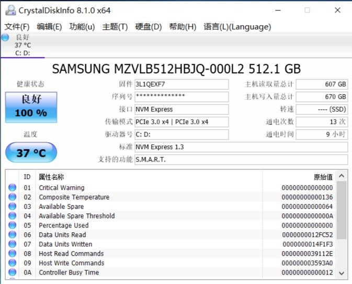Select the Controller Busy Time attribute name
This screenshot has width=352, height=284.
69,272
